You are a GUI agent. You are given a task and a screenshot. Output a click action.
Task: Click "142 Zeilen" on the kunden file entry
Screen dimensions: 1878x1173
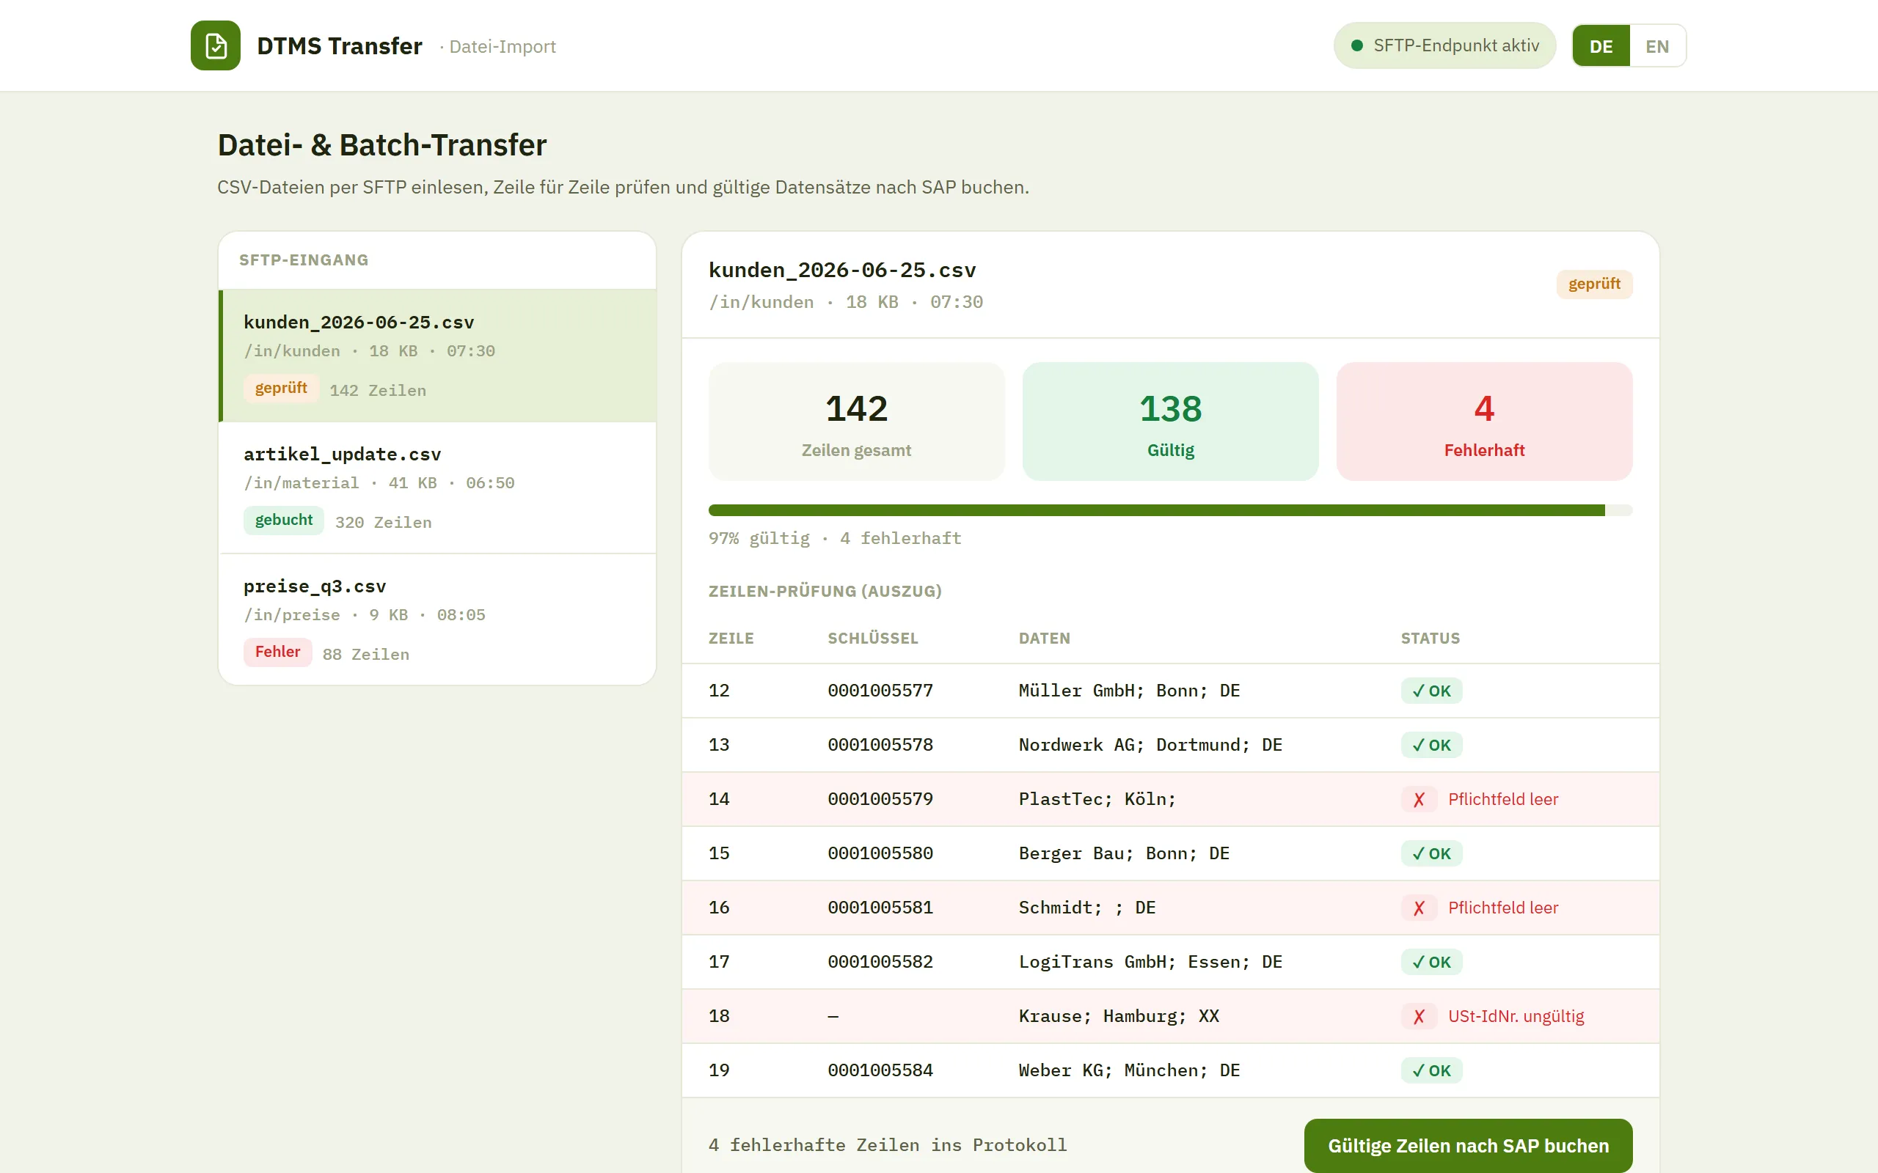378,390
